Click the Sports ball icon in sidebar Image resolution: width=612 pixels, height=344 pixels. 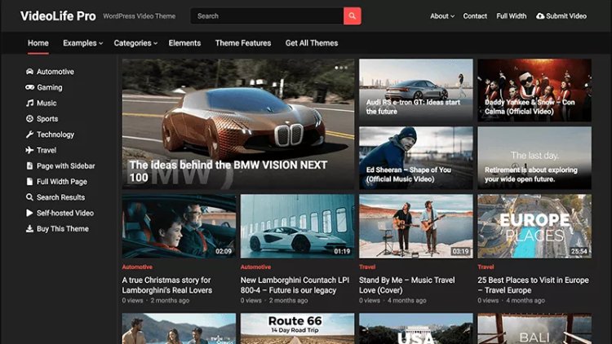(29, 118)
